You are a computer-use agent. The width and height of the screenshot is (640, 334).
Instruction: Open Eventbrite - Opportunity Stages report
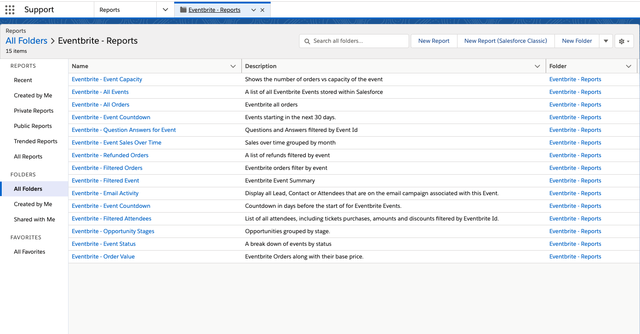pyautogui.click(x=113, y=231)
